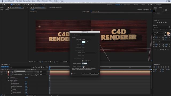Open the renderer options wrench icon

151,10
